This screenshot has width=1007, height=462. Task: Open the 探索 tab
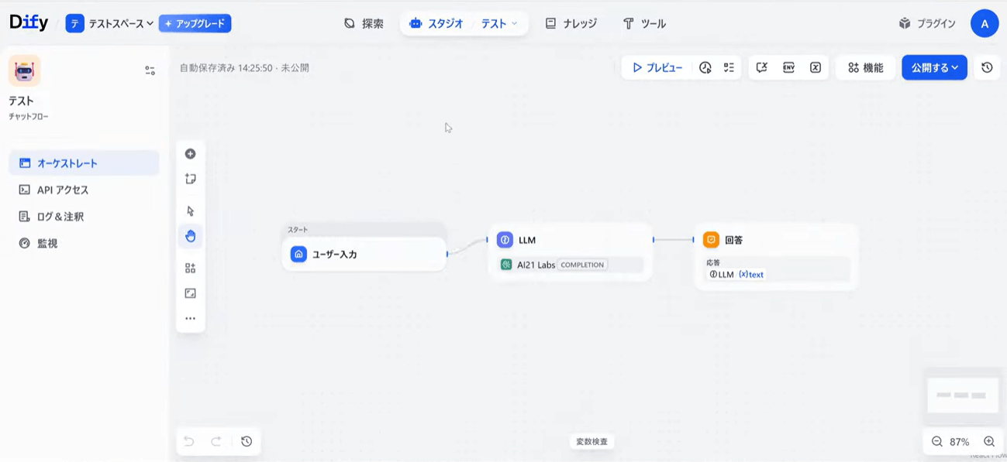(x=364, y=24)
